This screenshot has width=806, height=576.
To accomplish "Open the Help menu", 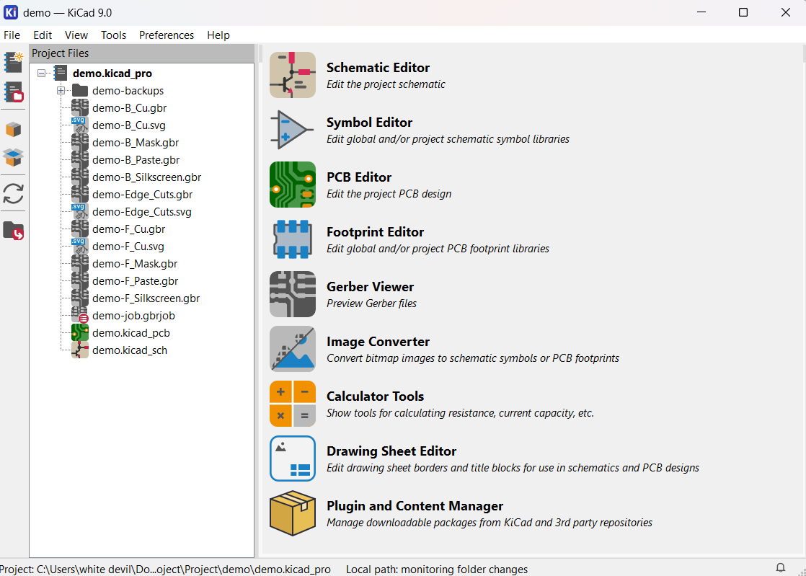I will (218, 35).
